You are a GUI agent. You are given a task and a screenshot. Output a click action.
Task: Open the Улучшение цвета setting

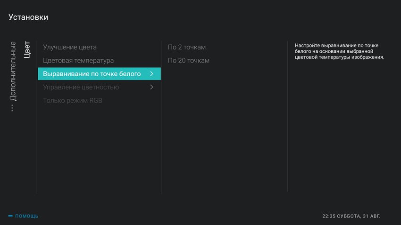coord(70,47)
